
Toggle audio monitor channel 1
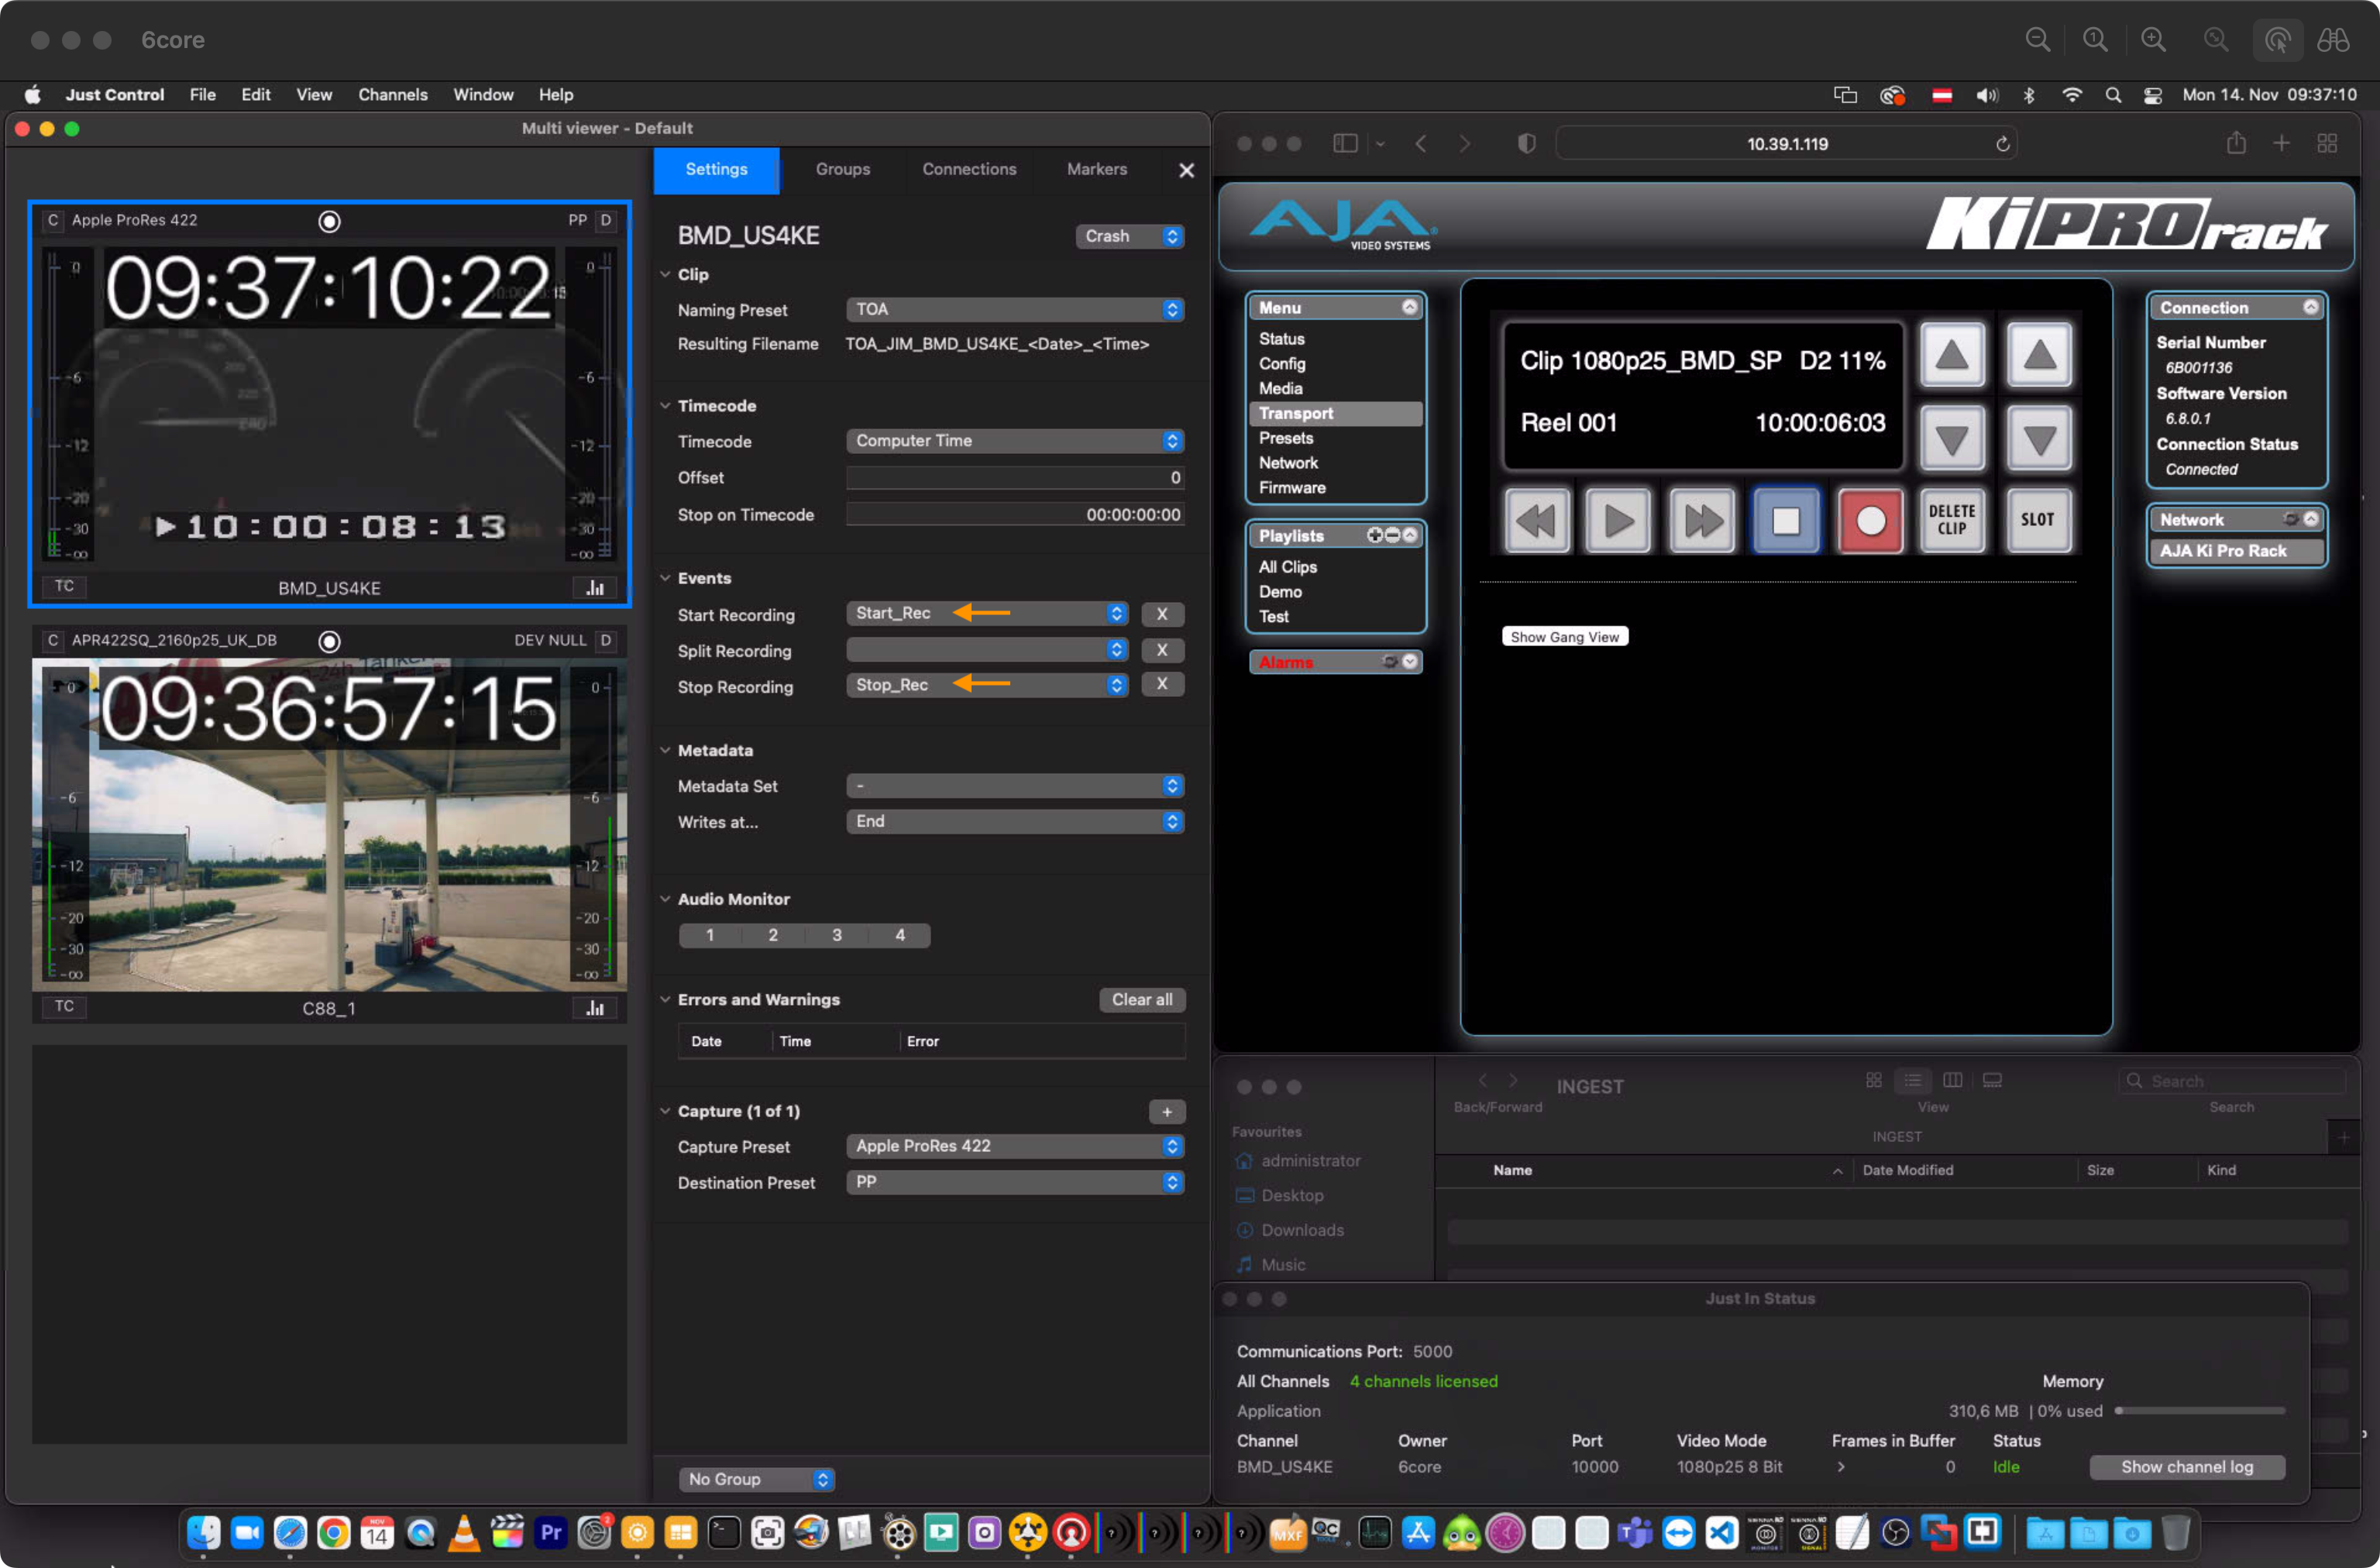coord(710,935)
